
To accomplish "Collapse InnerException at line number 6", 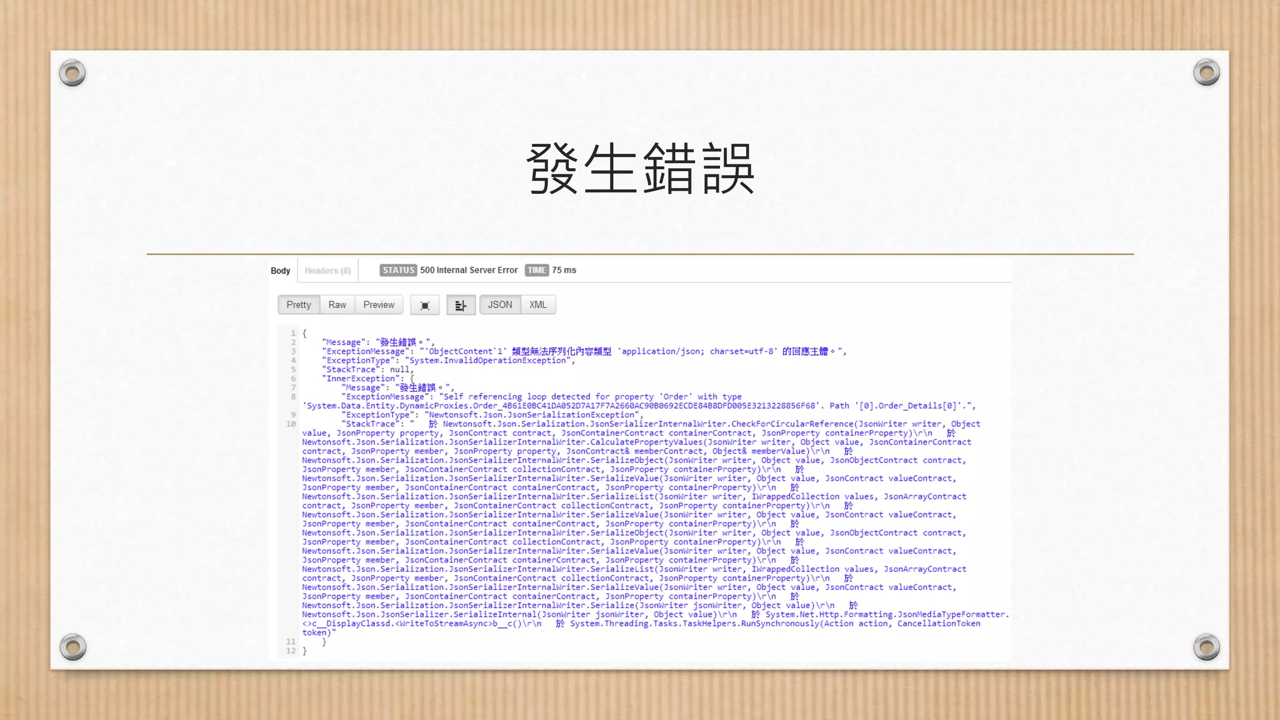I will click(292, 379).
